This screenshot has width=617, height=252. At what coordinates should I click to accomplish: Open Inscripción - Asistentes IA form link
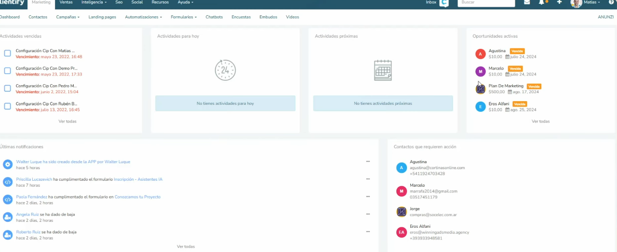[138, 179]
